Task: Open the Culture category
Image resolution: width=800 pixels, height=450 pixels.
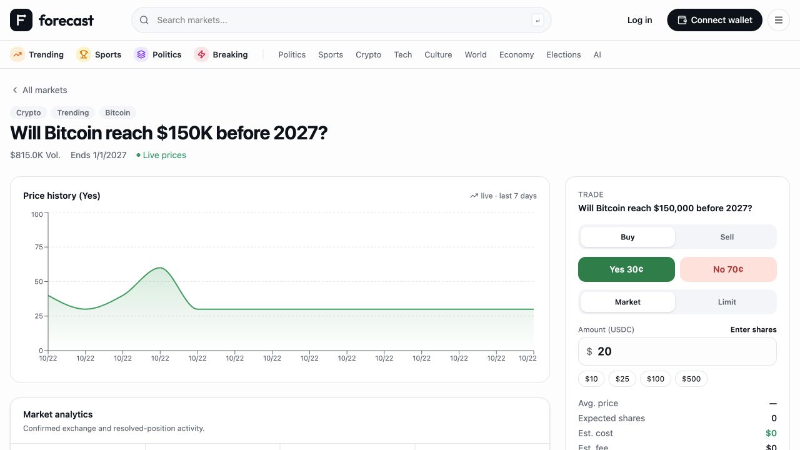Action: click(x=438, y=54)
